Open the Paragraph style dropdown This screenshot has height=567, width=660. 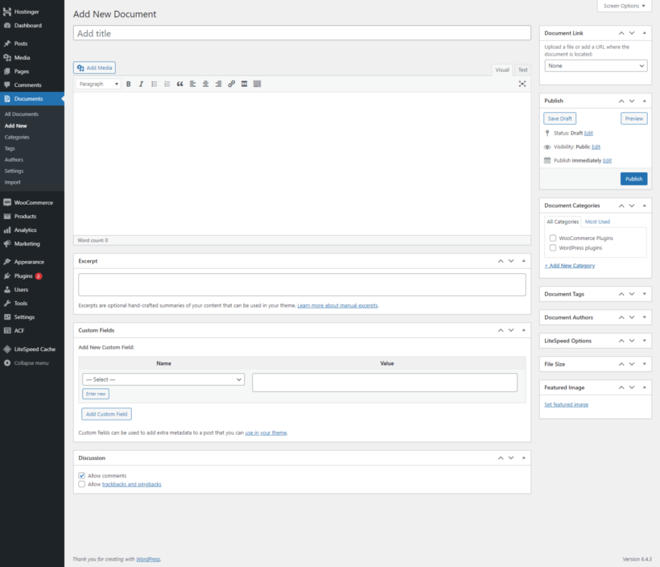pyautogui.click(x=97, y=84)
